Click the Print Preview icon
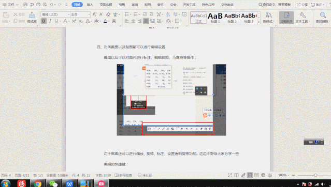The width and height of the screenshot is (331, 187). point(45,5)
